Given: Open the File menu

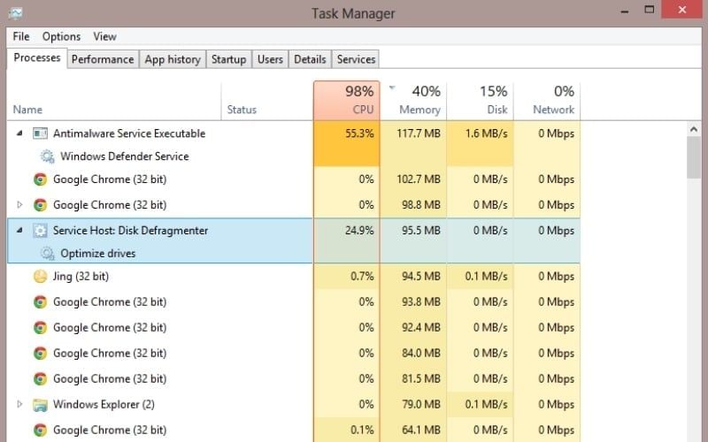Looking at the screenshot, I should [21, 36].
